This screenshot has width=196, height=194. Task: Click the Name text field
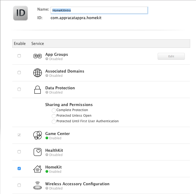[x=99, y=10]
